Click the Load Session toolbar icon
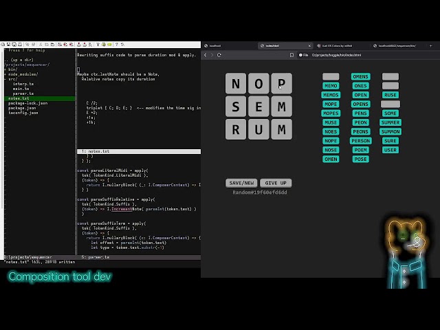Screen dimensions: 440x330 coord(79,44)
